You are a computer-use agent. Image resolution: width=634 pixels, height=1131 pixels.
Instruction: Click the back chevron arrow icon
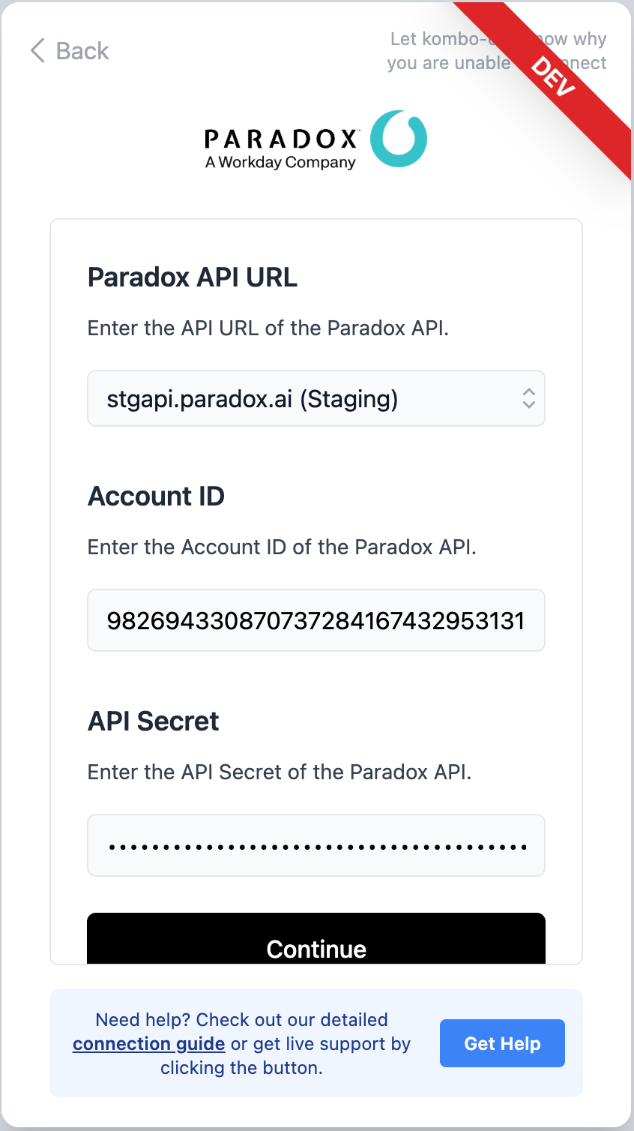click(37, 51)
